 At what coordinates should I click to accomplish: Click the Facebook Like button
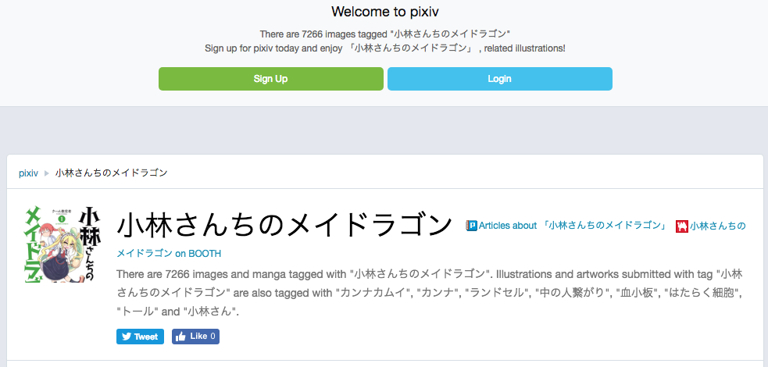[195, 337]
